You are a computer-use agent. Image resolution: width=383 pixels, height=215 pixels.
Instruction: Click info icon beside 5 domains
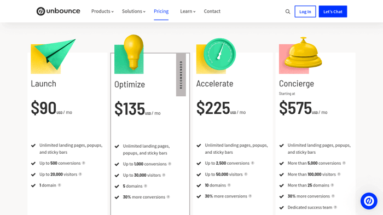coord(146,186)
